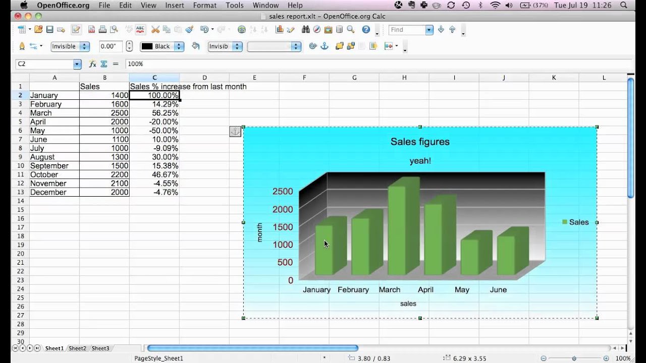This screenshot has width=646, height=363.
Task: Click the zoom slider in status bar
Action: pyautogui.click(x=574, y=358)
